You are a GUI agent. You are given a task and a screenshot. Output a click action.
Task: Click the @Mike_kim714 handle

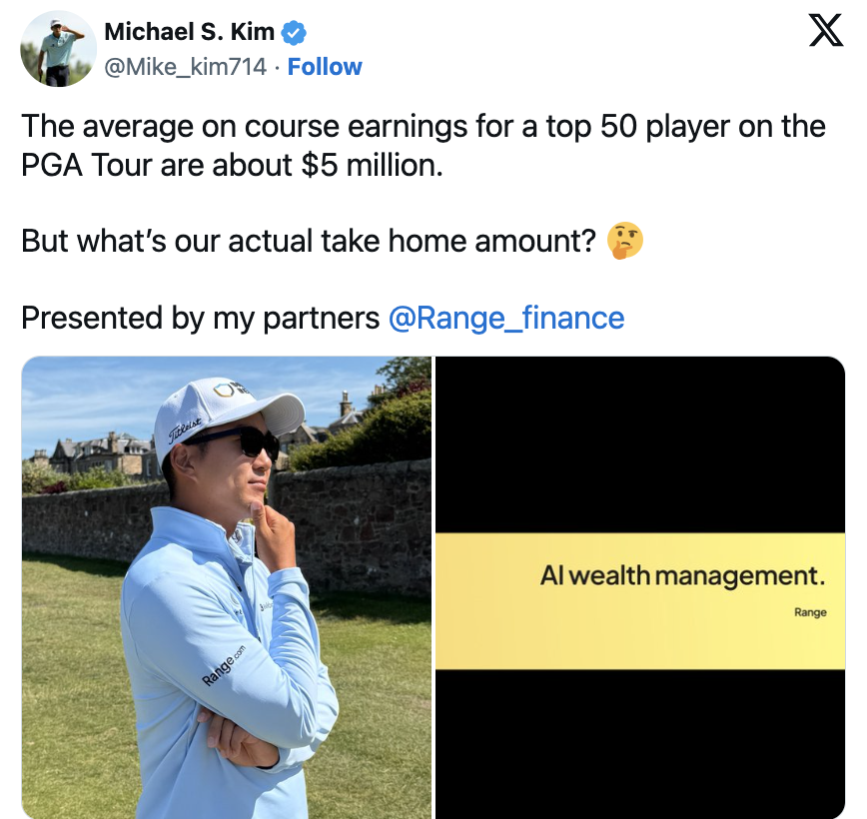pyautogui.click(x=186, y=67)
